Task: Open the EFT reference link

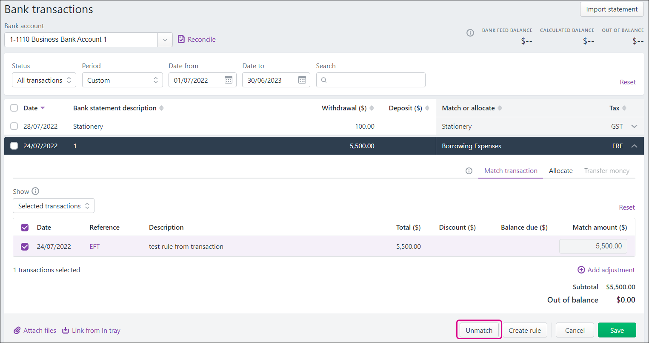Action: point(94,246)
